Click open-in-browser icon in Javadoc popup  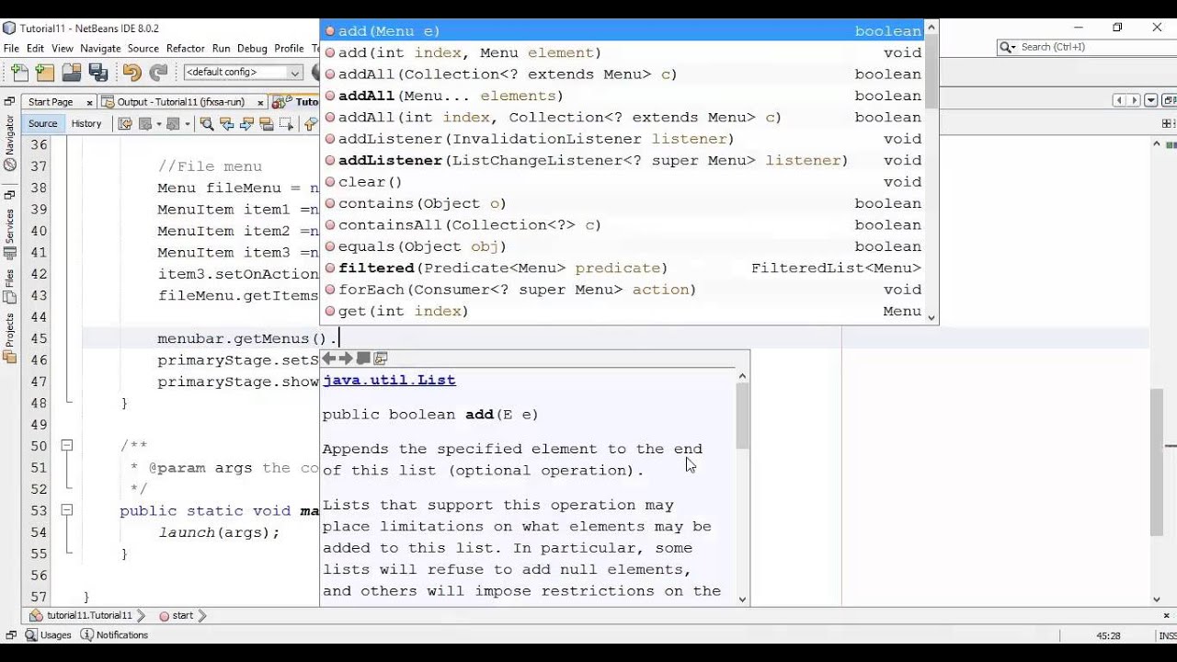[x=381, y=359]
